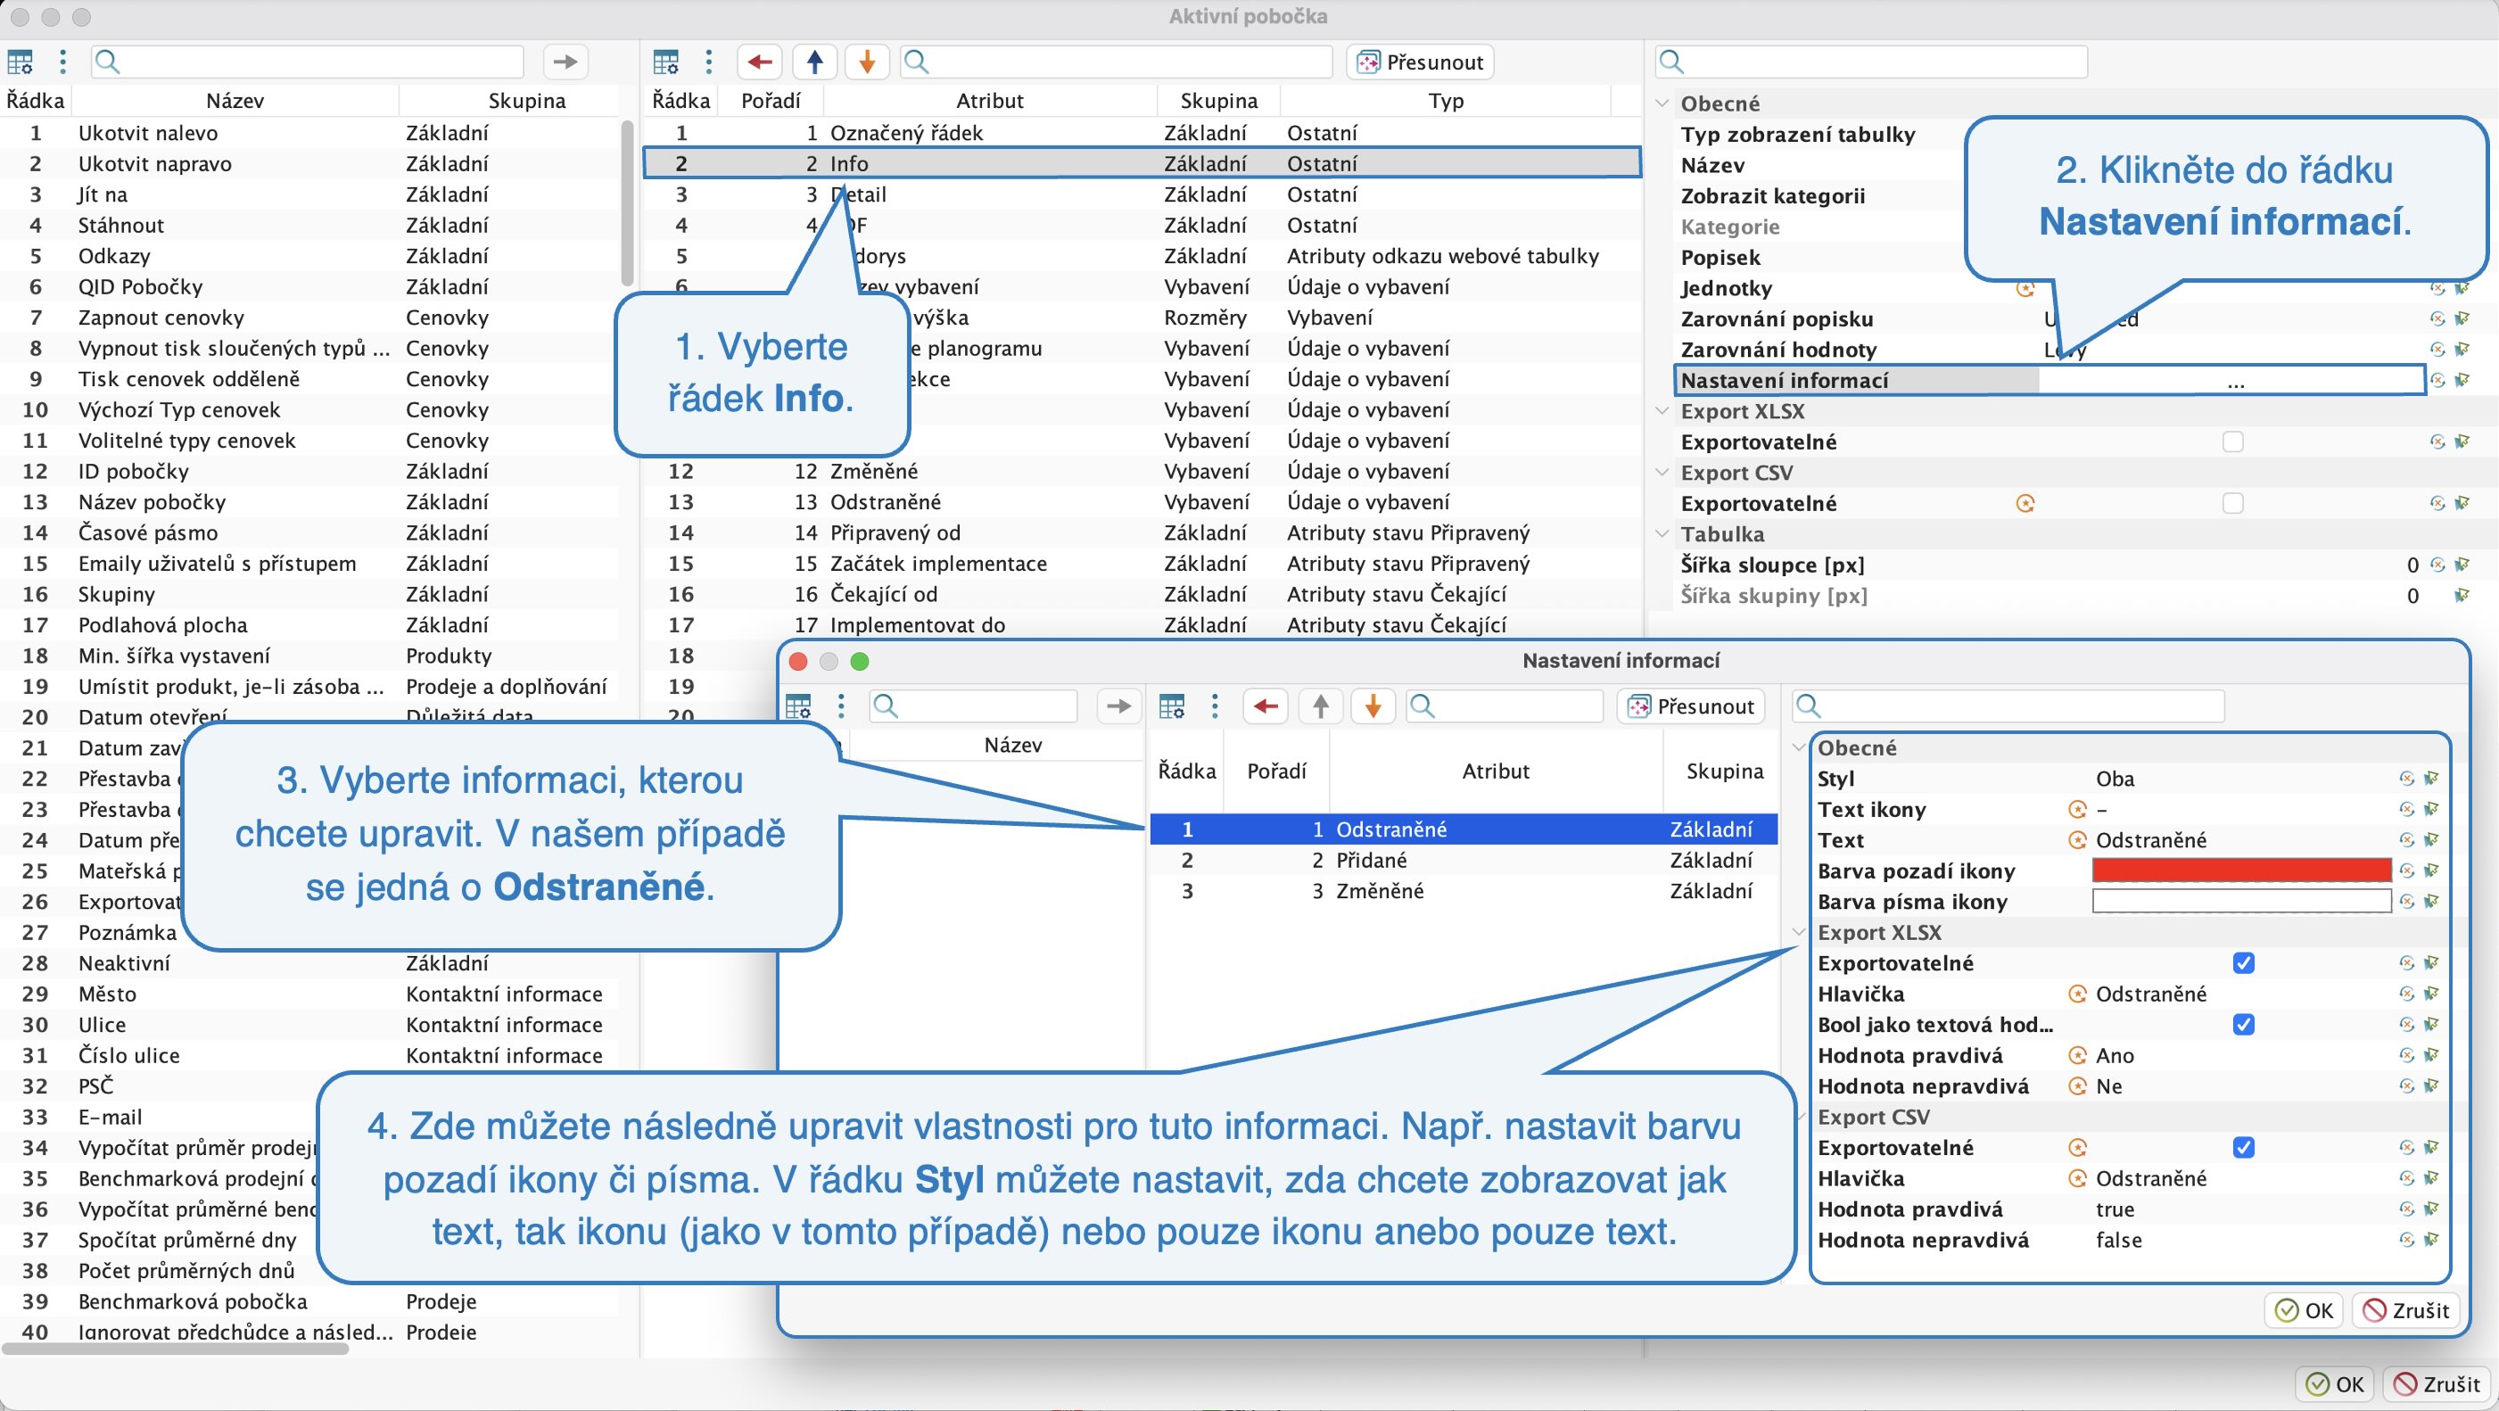The height and width of the screenshot is (1411, 2499).
Task: Toggle Exportovatelné checkbox under Export CSV in main window
Action: click(x=2233, y=504)
